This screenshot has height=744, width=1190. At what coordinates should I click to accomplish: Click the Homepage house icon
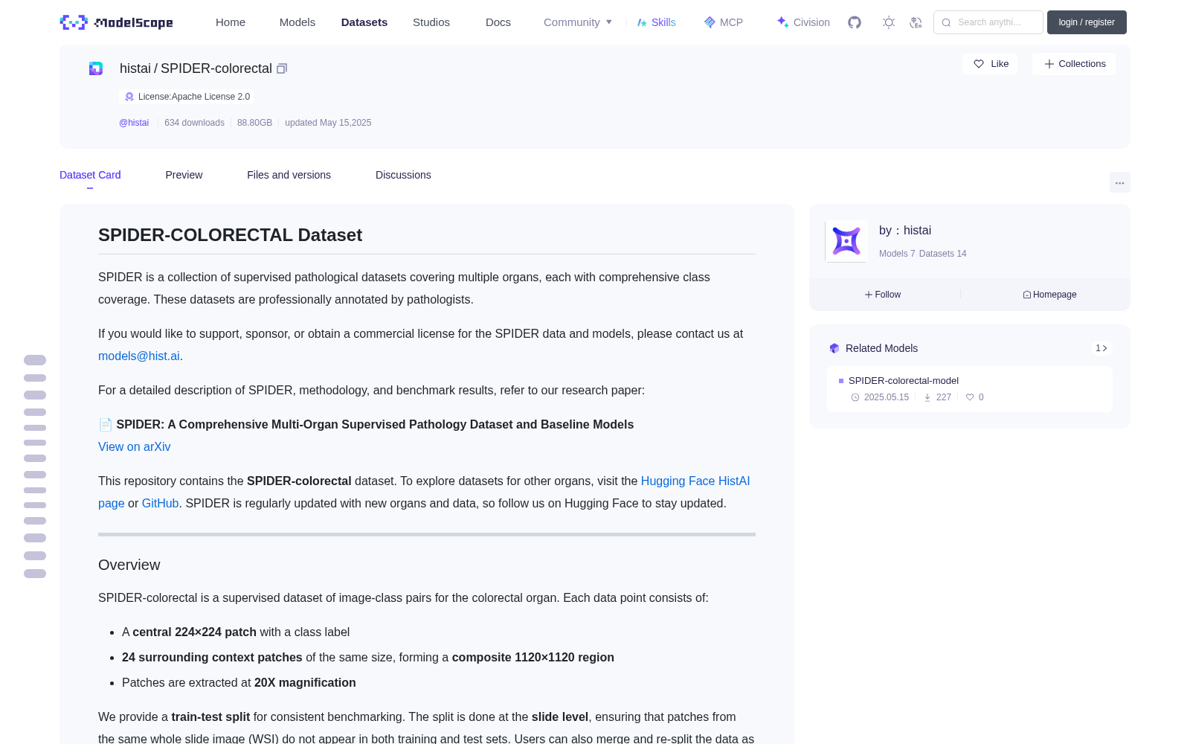tap(1027, 295)
